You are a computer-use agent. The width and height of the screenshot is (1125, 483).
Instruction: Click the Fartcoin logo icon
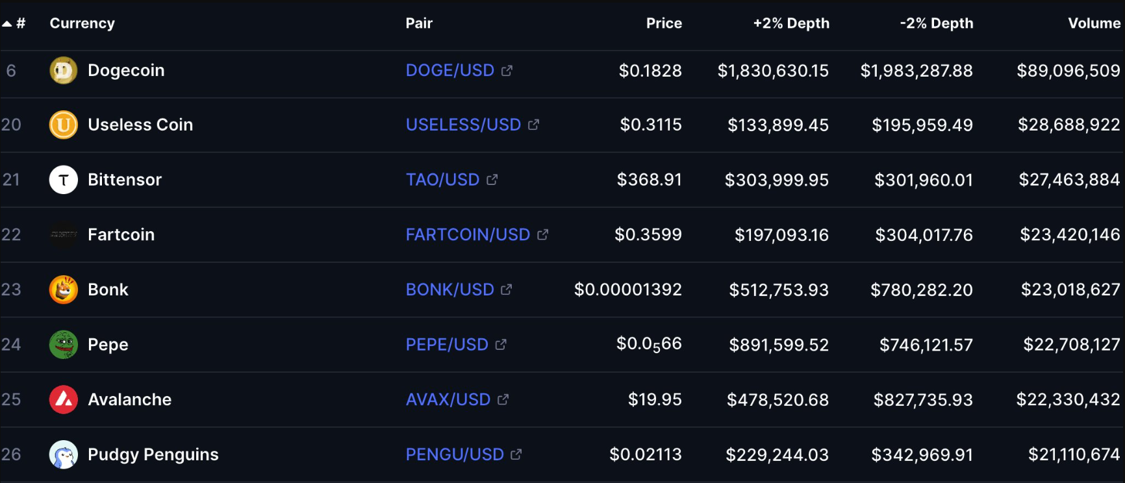click(64, 234)
